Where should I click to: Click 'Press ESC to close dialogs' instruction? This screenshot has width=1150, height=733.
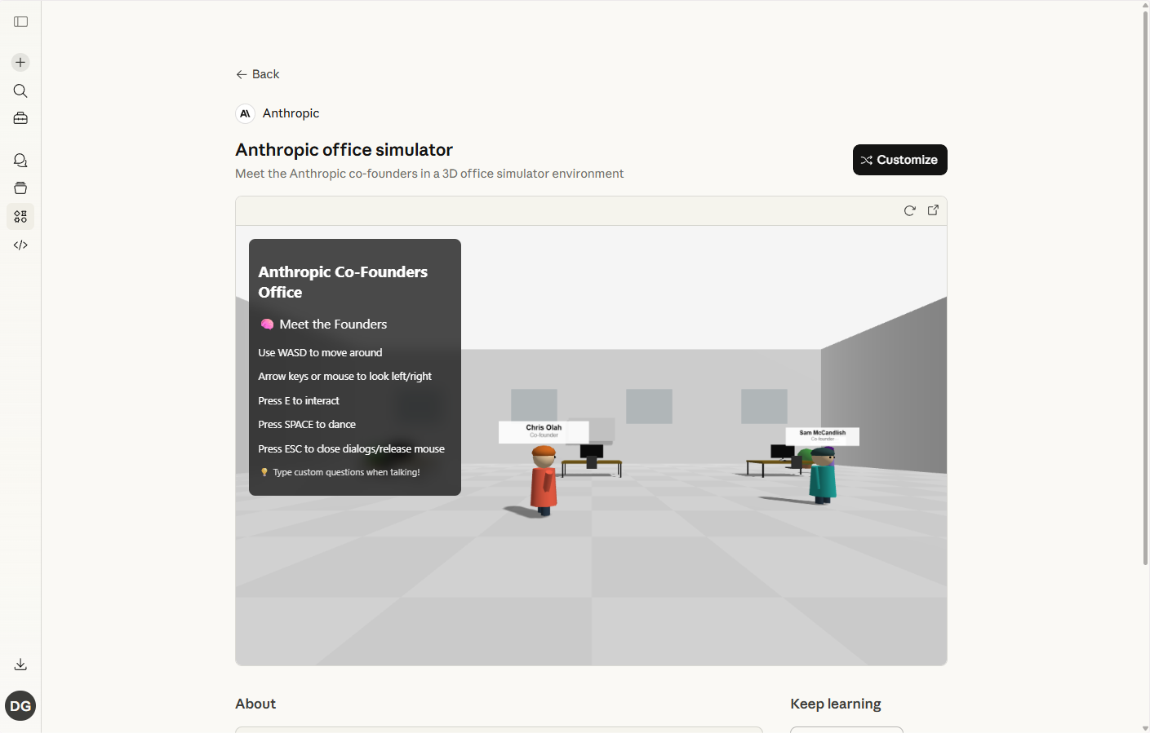351,449
